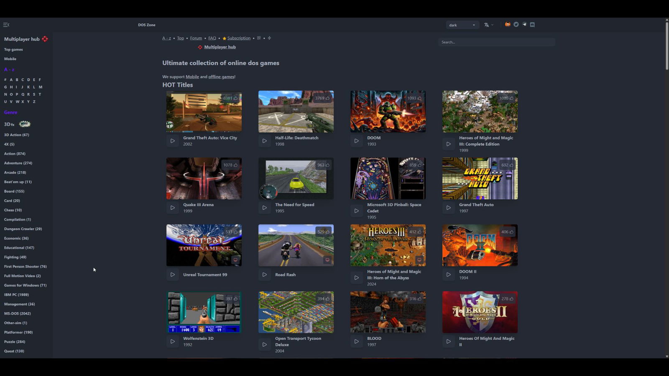Click the Twitter icon in the header
The width and height of the screenshot is (669, 376).
click(516, 25)
